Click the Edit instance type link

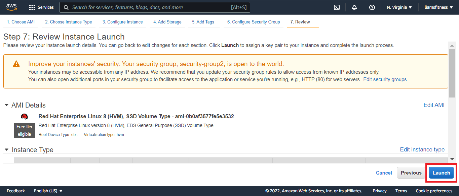(422, 149)
